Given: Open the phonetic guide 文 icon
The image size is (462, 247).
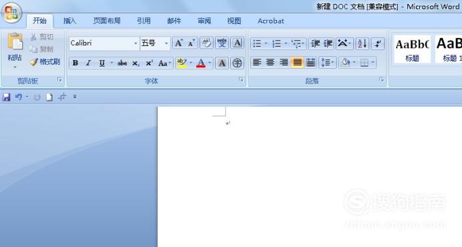Looking at the screenshot, I should (222, 43).
